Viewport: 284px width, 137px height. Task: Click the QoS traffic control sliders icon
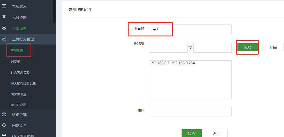4,135
